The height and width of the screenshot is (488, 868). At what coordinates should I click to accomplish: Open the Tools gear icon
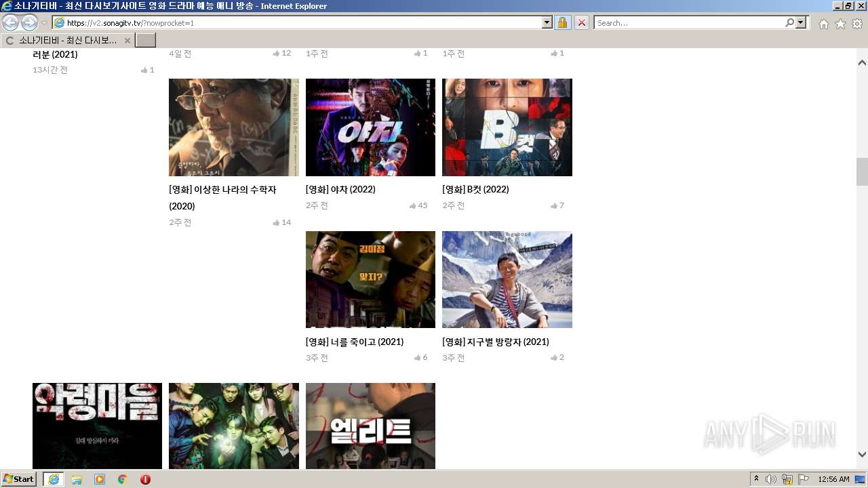tap(857, 24)
